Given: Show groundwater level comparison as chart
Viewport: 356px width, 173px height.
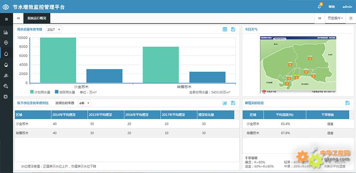Looking at the screenshot, I should pos(225,103).
